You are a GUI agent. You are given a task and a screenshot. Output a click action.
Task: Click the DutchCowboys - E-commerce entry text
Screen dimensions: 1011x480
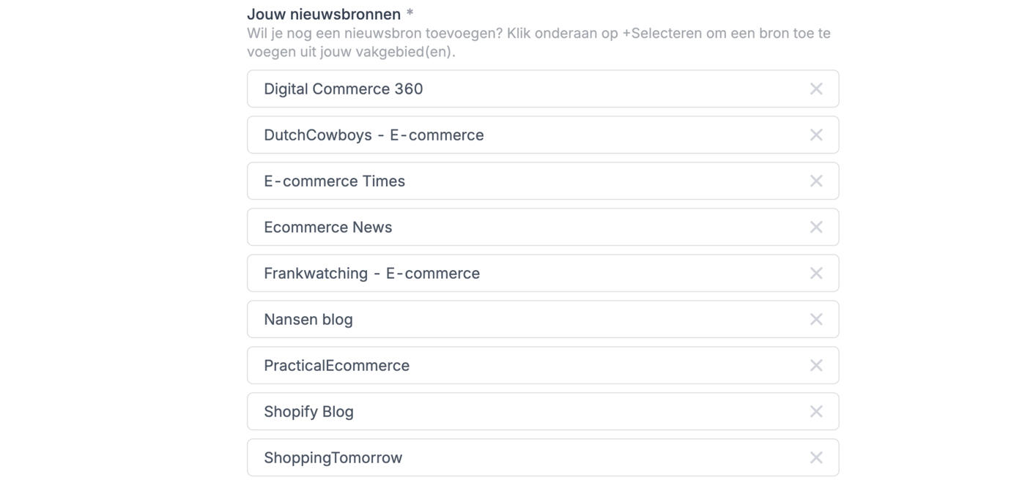click(x=374, y=135)
